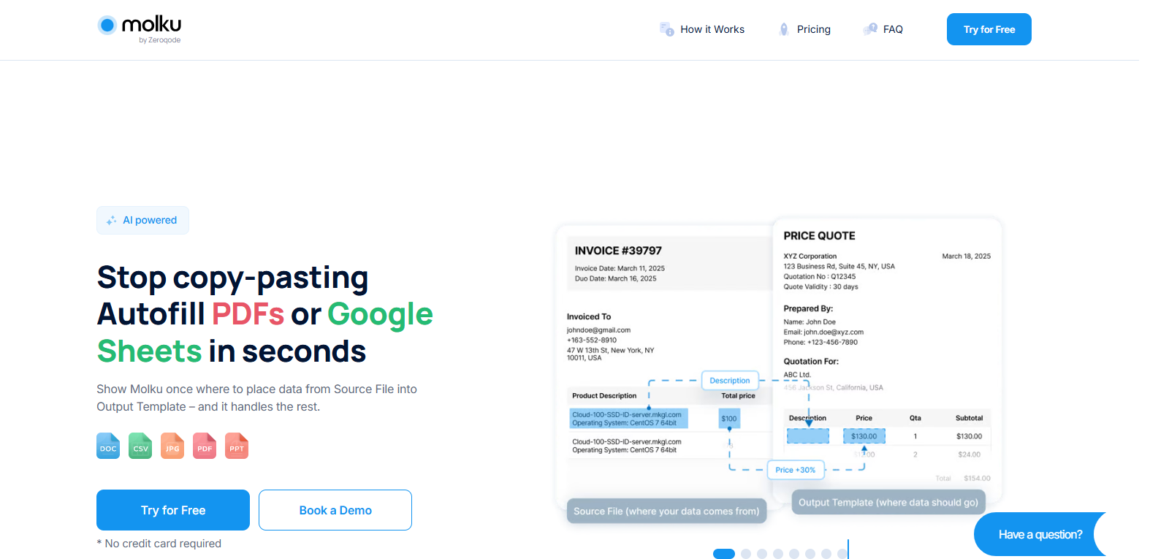The height and width of the screenshot is (559, 1150).
Task: Go to the second carousel slide dot
Action: point(746,554)
